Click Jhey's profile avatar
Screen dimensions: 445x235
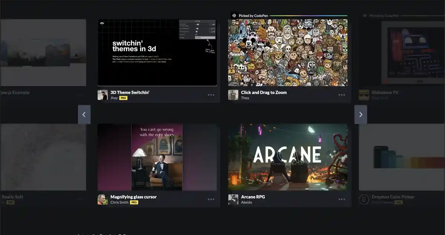[103, 95]
